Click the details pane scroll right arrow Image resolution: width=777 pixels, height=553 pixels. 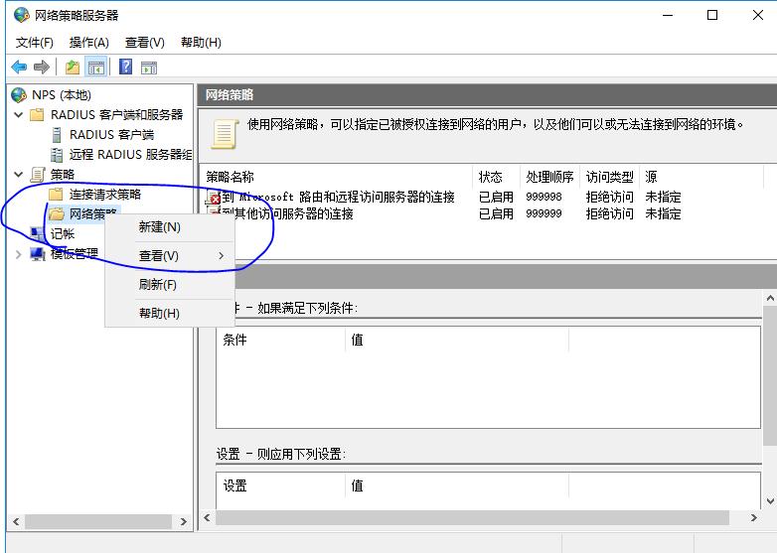(x=754, y=518)
